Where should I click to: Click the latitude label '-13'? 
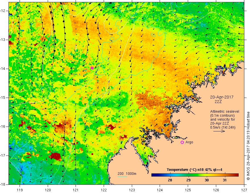3,40
